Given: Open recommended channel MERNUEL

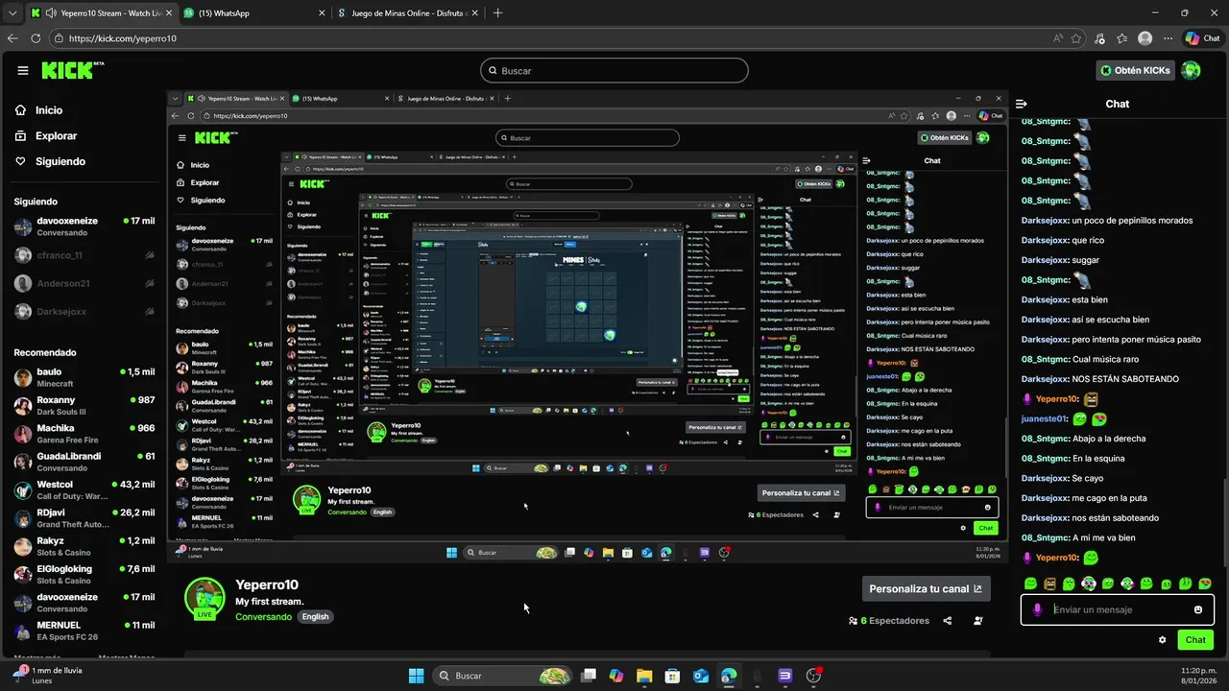Looking at the screenshot, I should pos(84,631).
